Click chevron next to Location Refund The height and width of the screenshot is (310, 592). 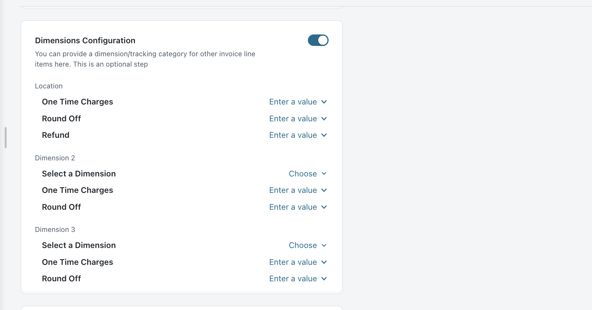[x=324, y=135]
